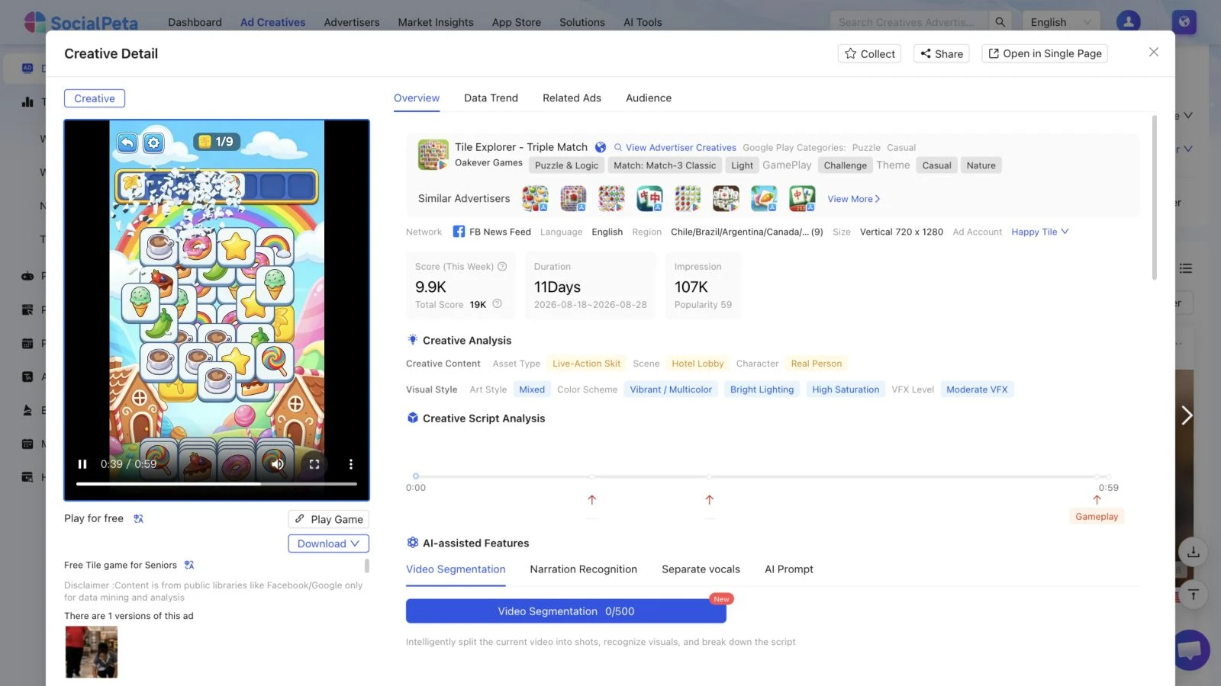The image size is (1221, 686).
Task: Click the overview panel vertical scrollbar
Action: (1155, 198)
